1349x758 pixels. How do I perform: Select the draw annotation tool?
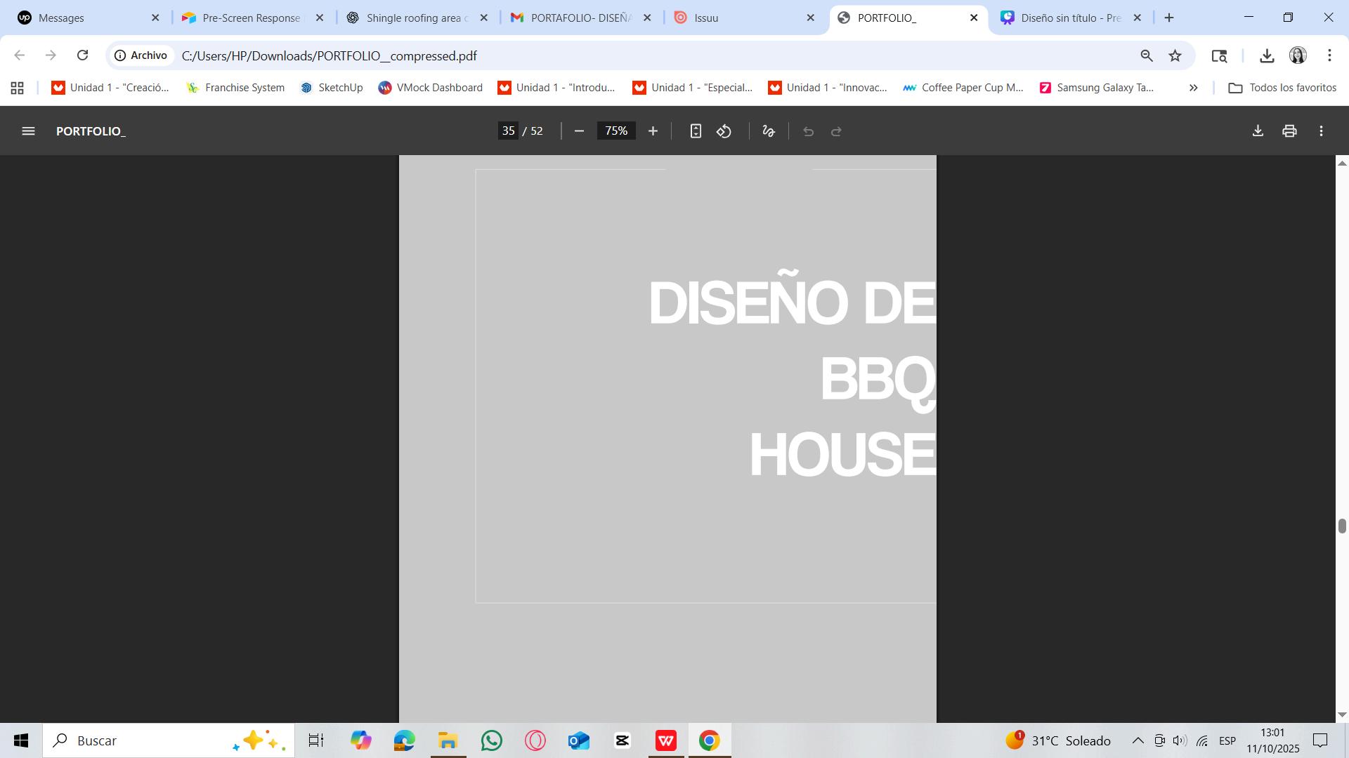[x=769, y=131]
